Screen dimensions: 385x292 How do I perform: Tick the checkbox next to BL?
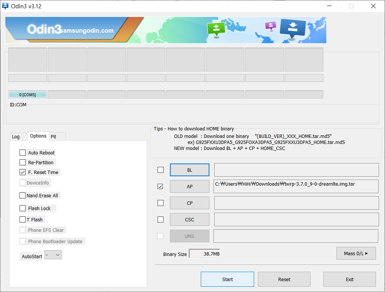click(161, 170)
